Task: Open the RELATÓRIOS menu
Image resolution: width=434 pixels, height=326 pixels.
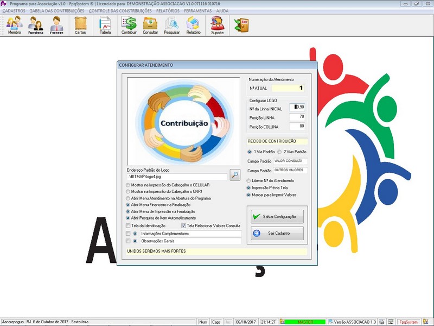Action: tap(168, 11)
